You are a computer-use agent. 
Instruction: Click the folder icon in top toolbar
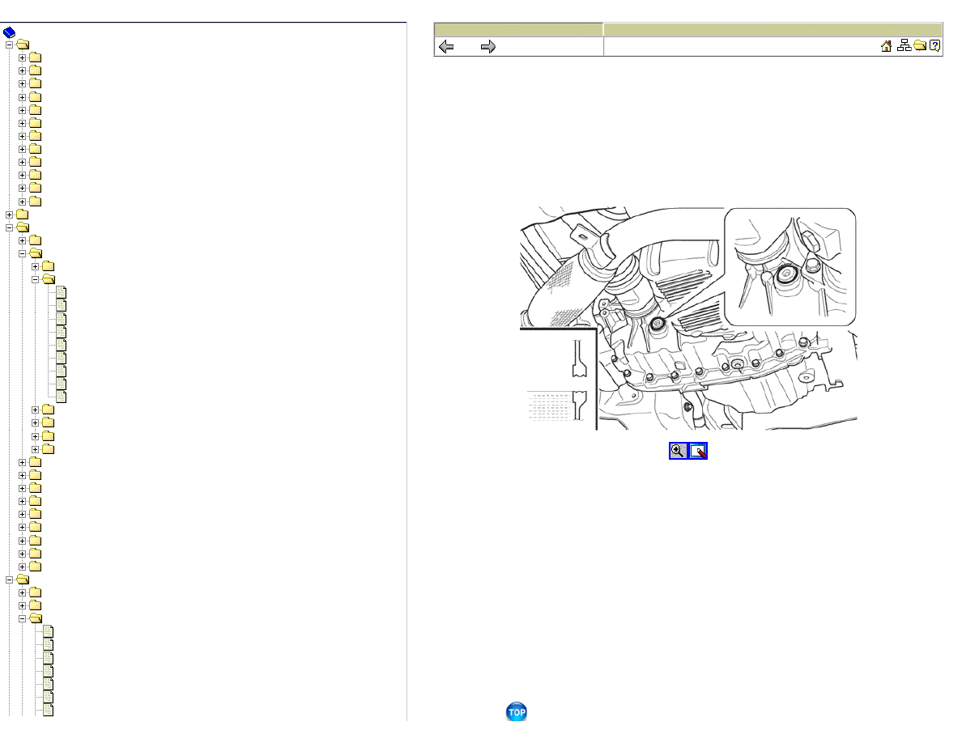point(920,47)
